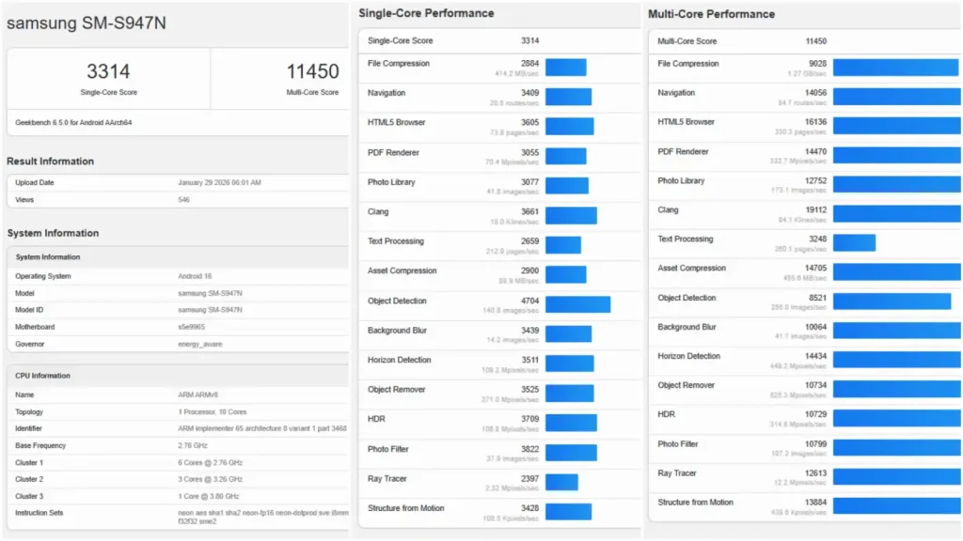Screen dimensions: 963x541
Task: Click the Single-Core Performance heading
Action: click(x=427, y=13)
